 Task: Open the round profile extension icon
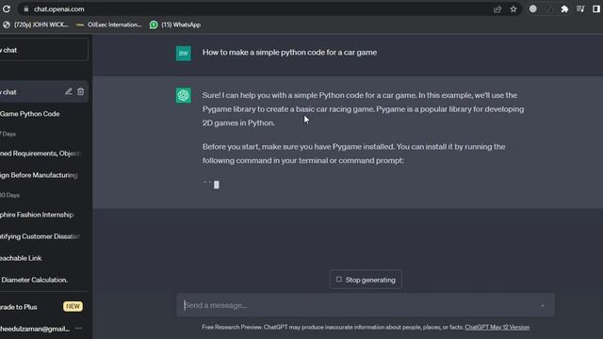point(532,8)
